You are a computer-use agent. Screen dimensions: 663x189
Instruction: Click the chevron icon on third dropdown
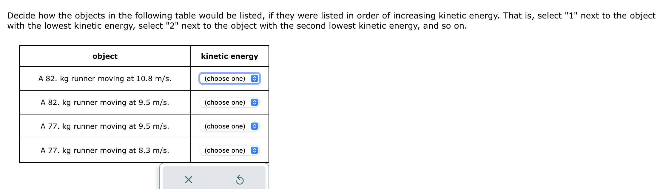click(254, 126)
